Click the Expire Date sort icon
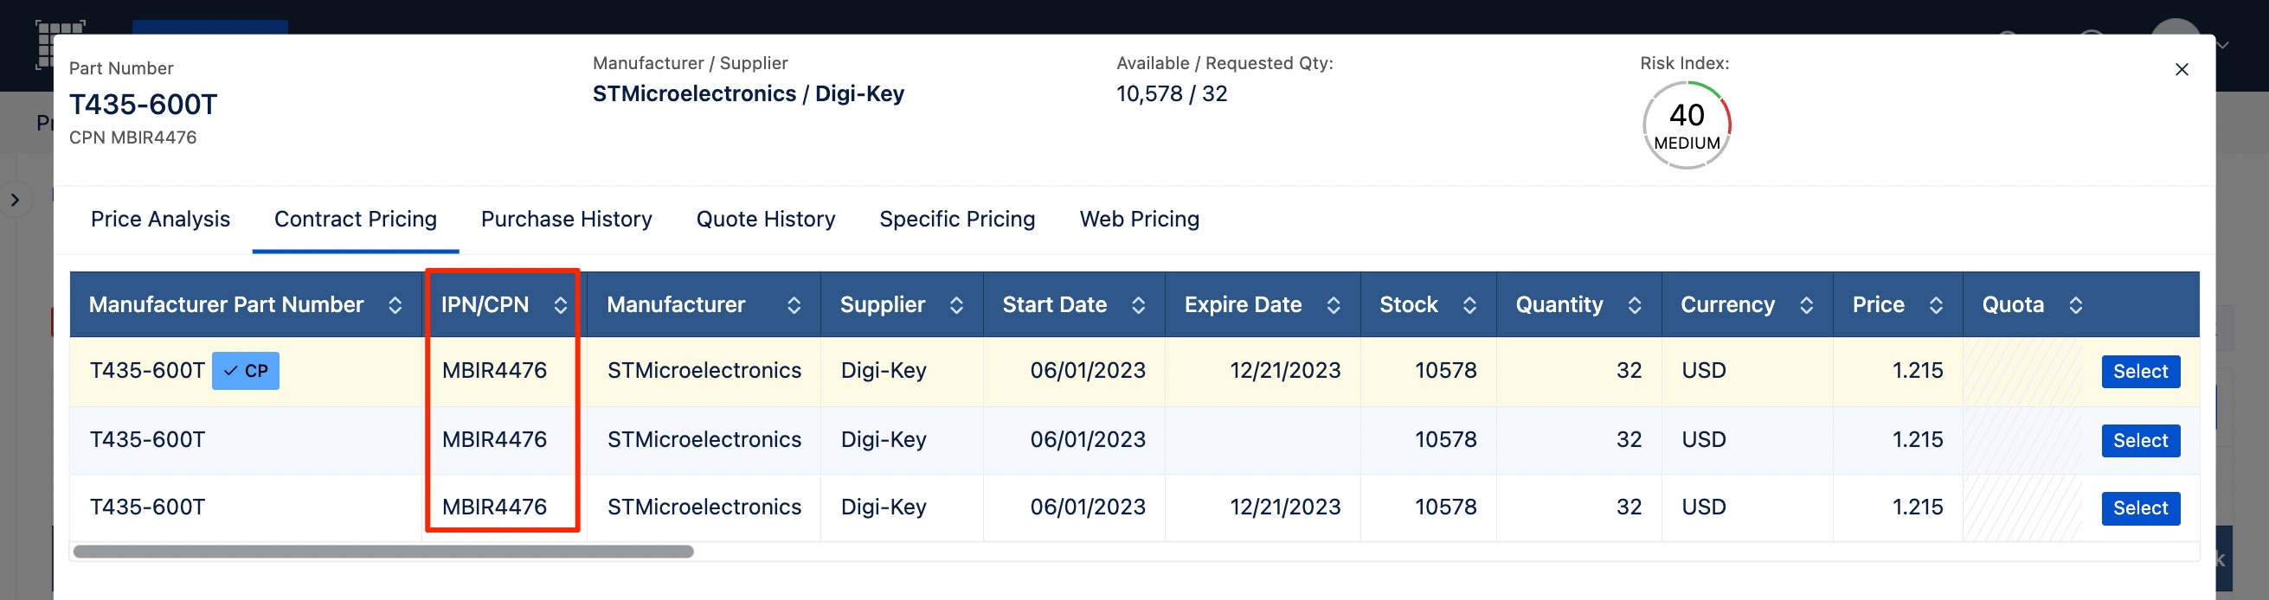Screen dimensions: 2269x600 [1334, 305]
